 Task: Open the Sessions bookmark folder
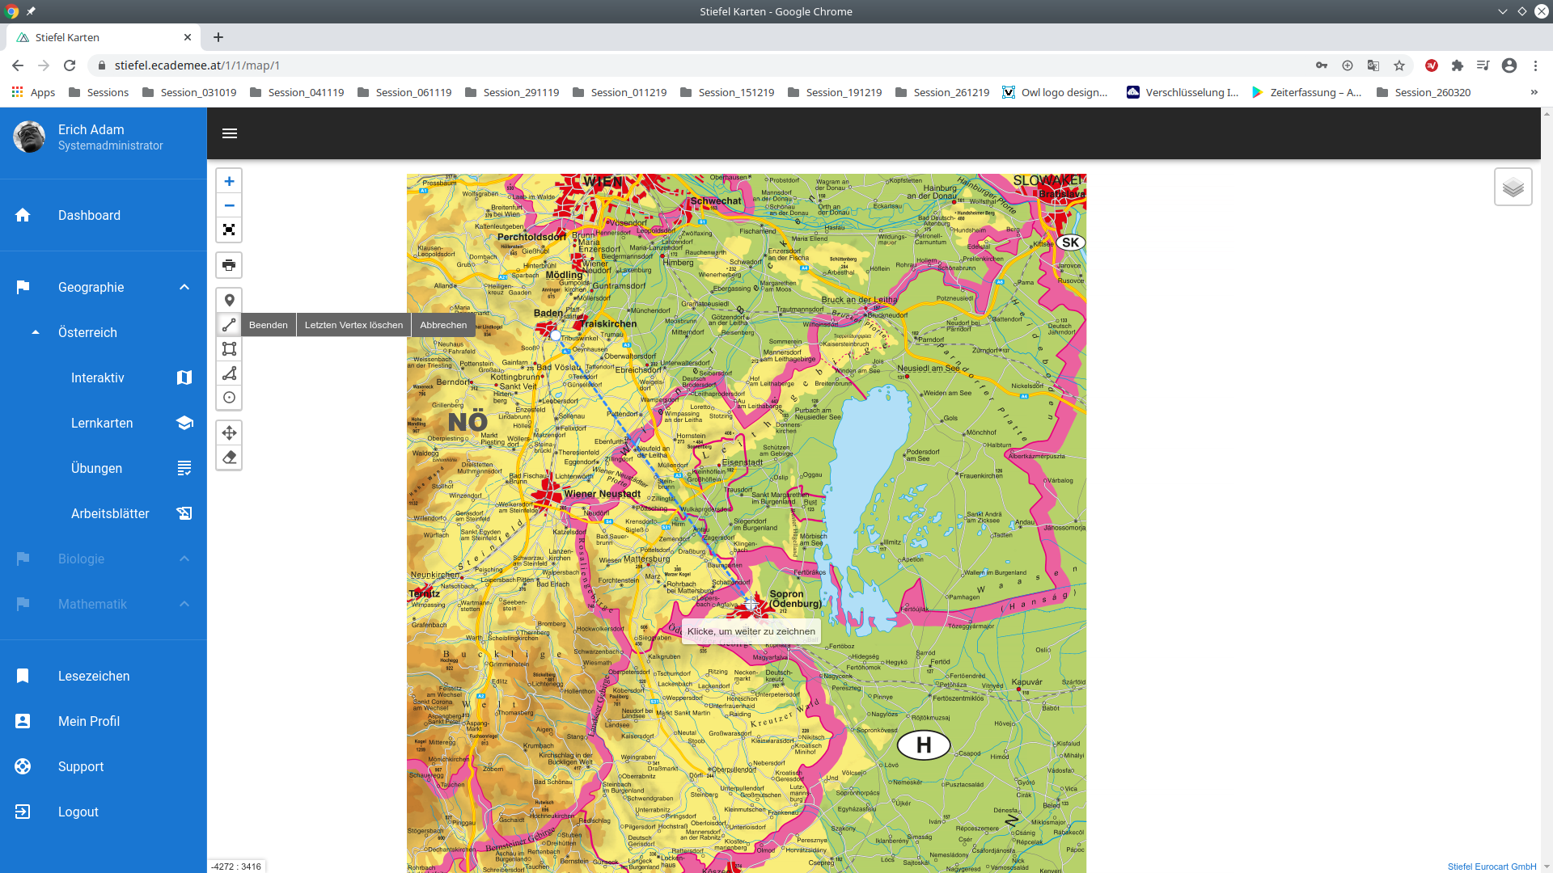(x=99, y=92)
